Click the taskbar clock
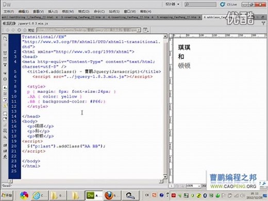Screen dimensions: 268x201 point(255,195)
